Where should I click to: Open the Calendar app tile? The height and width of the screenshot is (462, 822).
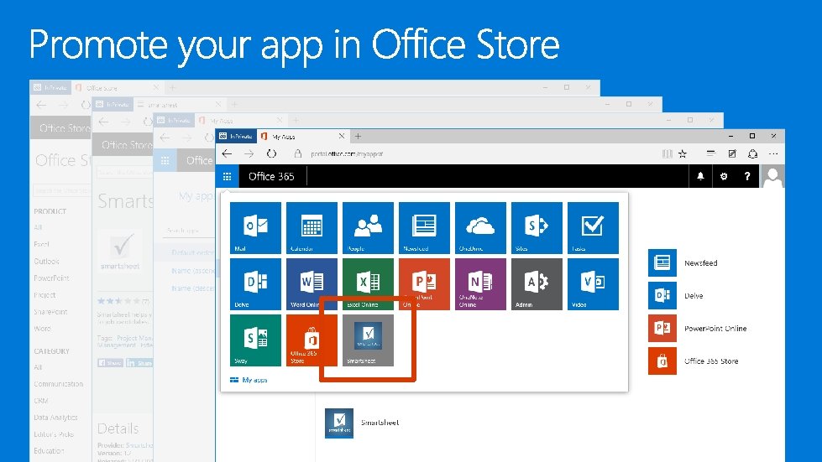tap(312, 227)
